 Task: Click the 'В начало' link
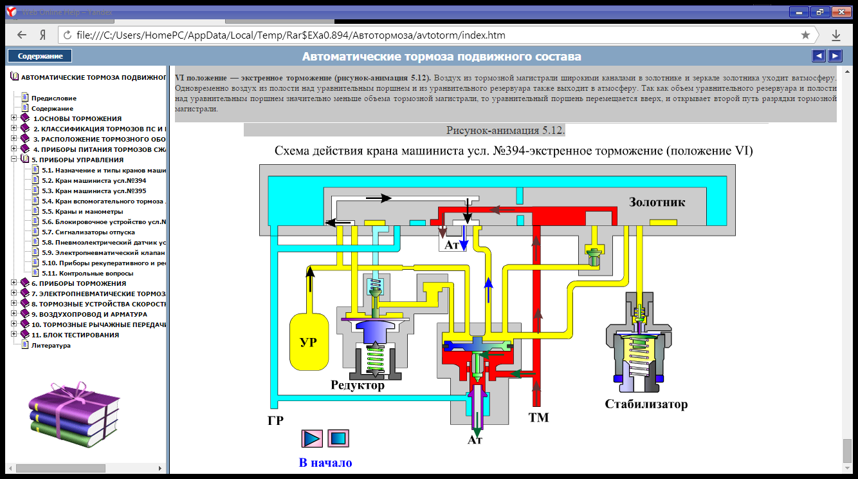(325, 462)
